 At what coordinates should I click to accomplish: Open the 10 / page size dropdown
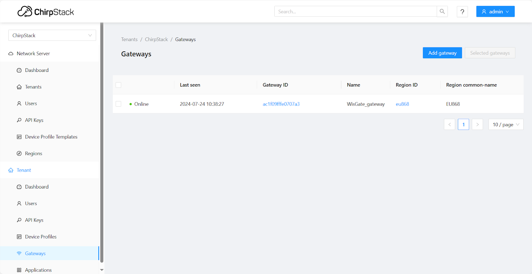click(505, 125)
